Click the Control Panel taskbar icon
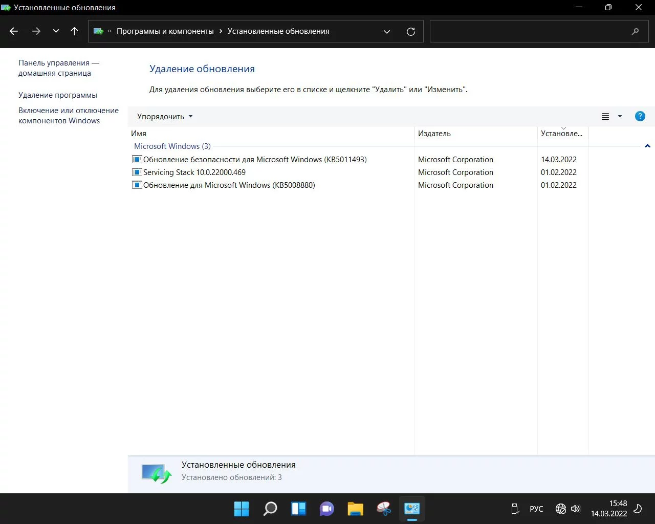 (x=412, y=509)
